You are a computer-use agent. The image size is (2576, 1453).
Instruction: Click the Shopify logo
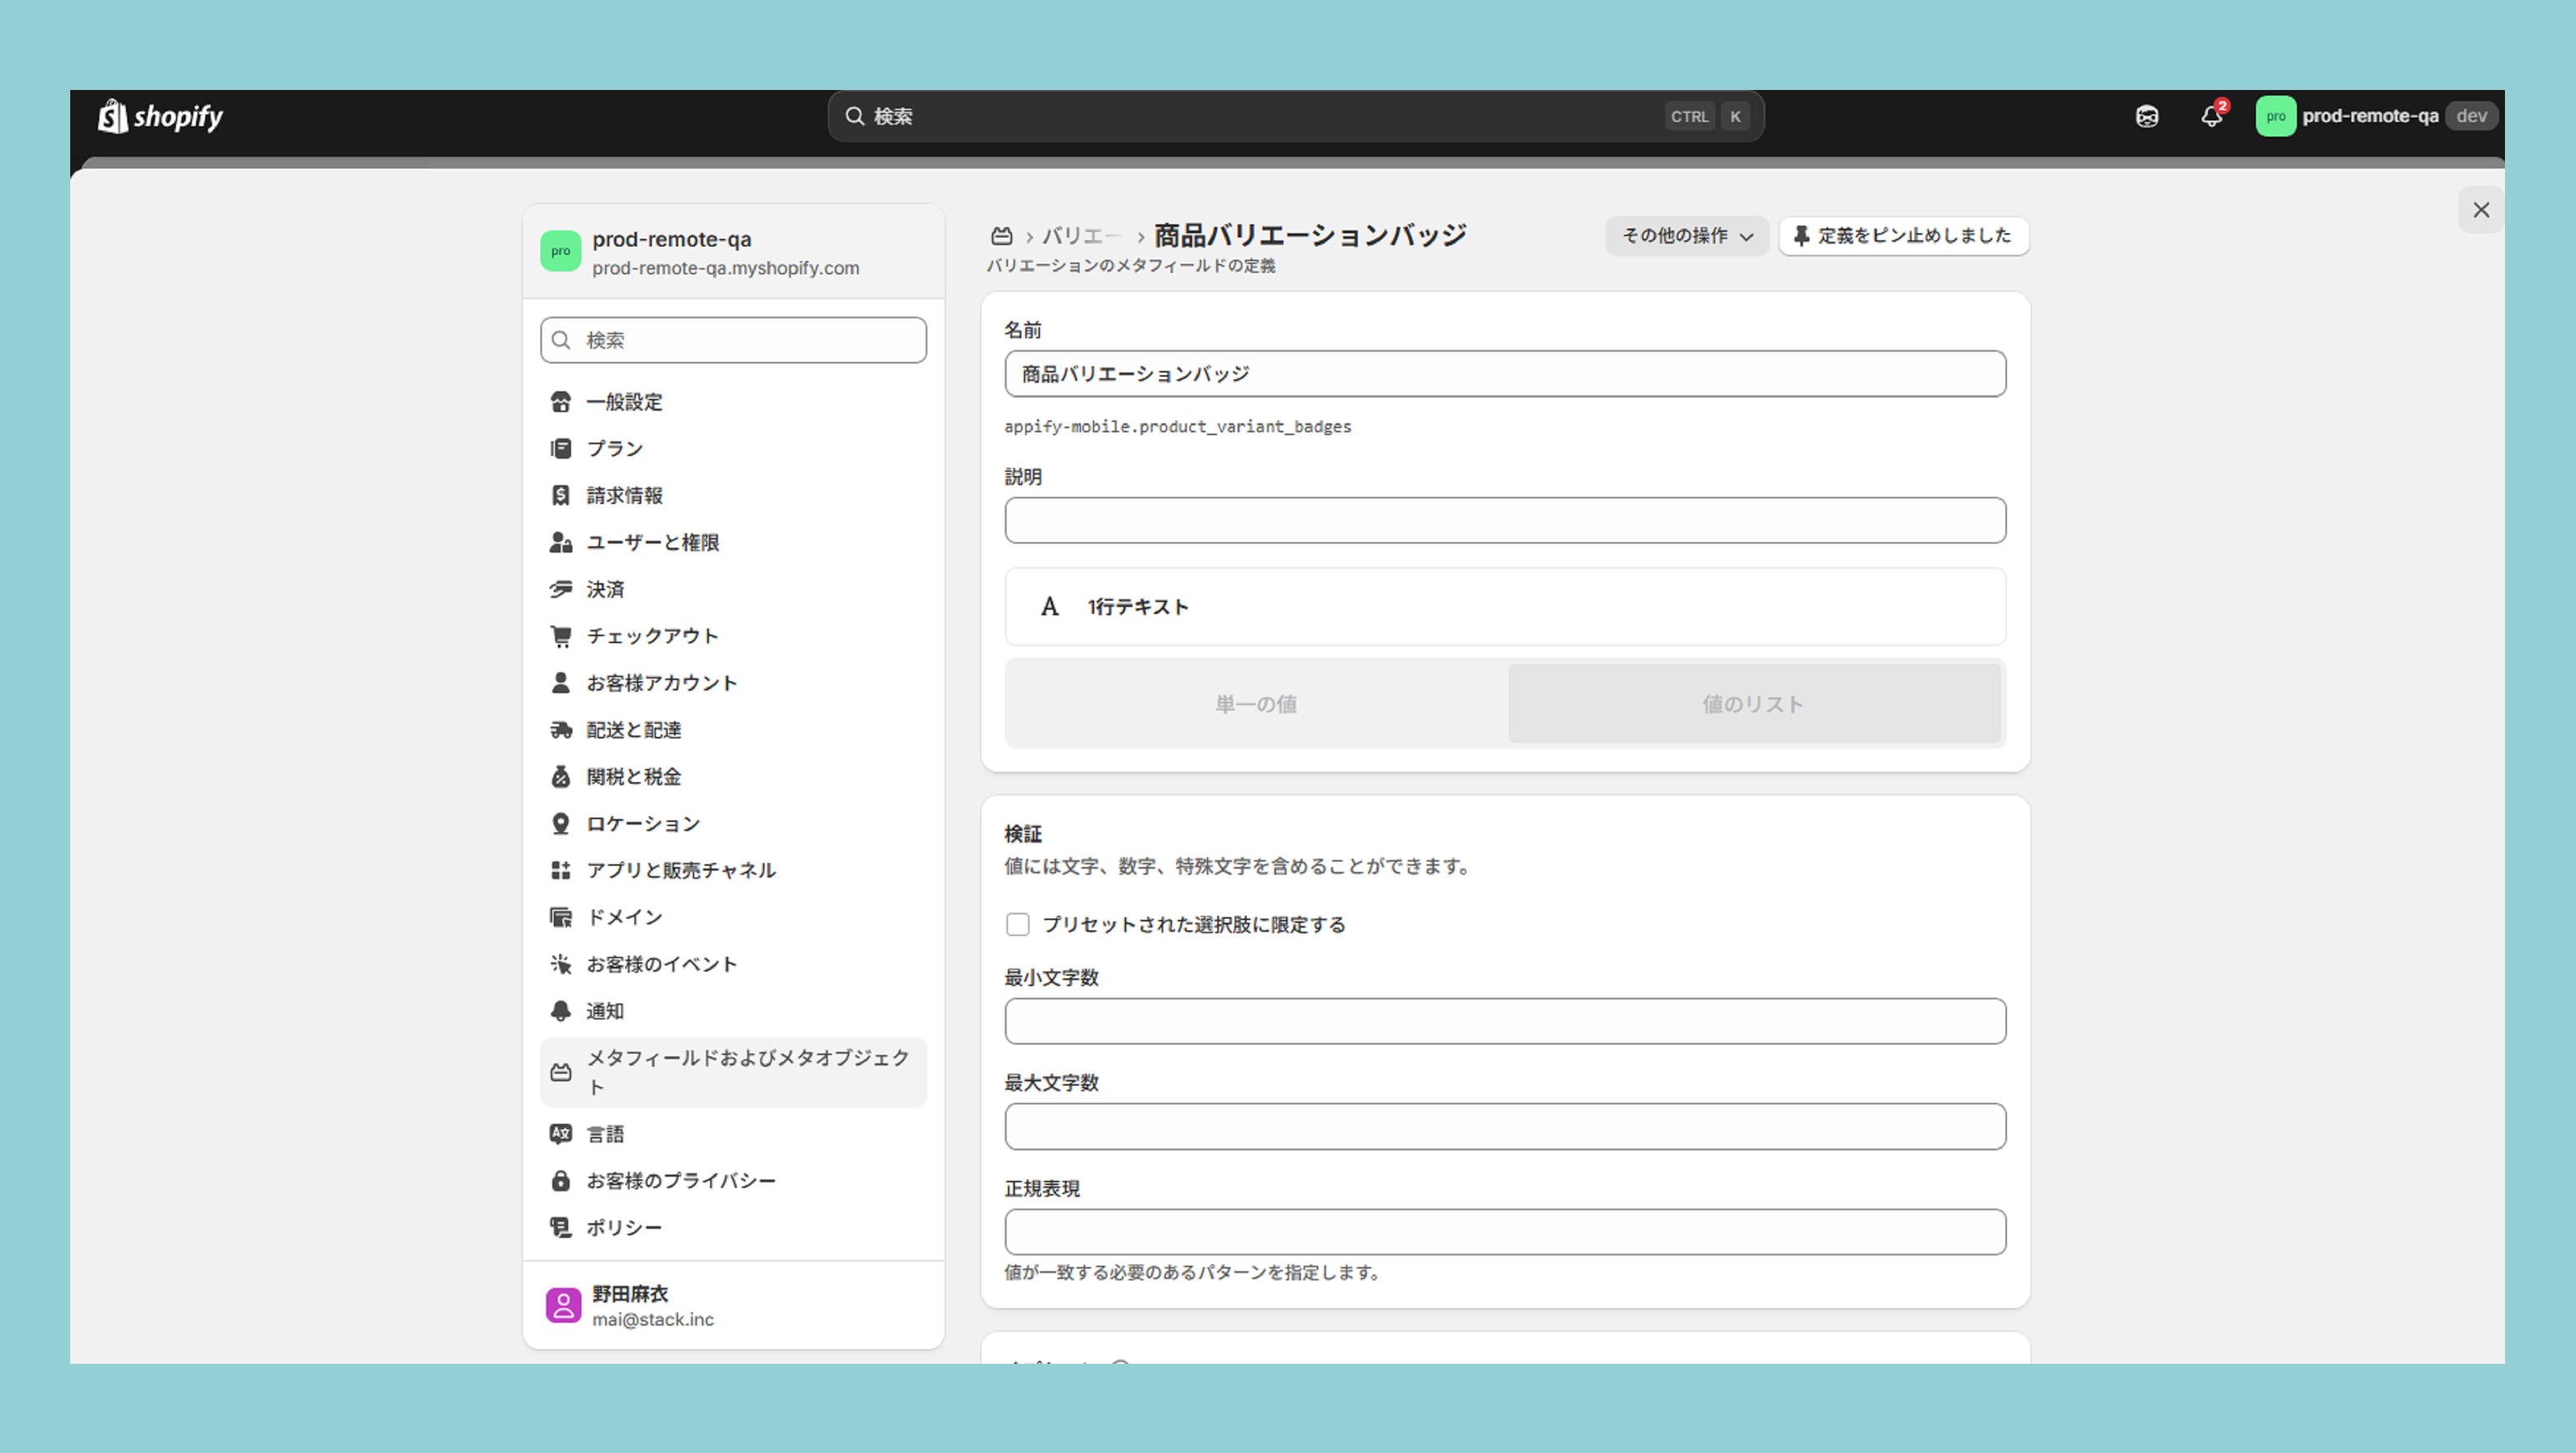coord(160,116)
